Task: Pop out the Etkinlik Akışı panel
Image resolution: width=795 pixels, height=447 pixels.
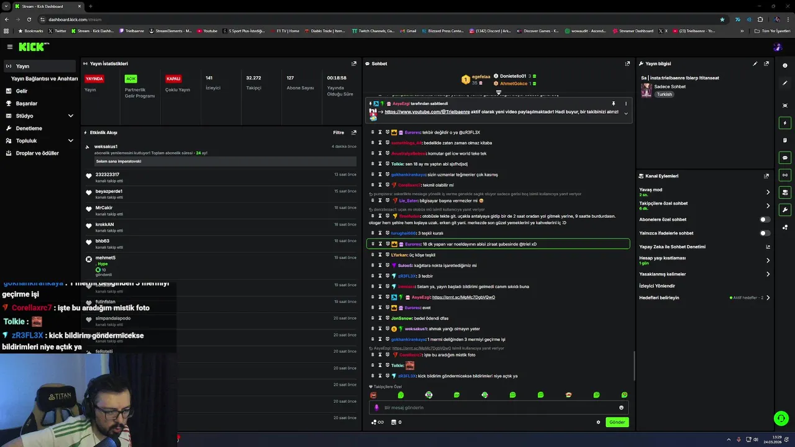Action: coord(354,132)
